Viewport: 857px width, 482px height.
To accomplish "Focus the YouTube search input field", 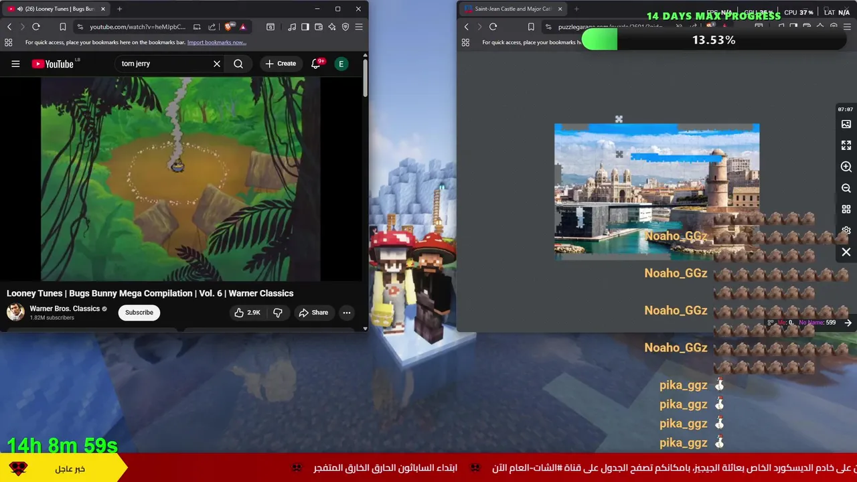I will (x=164, y=64).
